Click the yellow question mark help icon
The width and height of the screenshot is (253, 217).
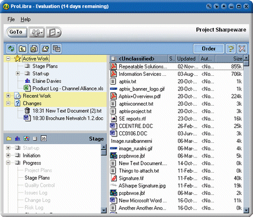coord(231,48)
